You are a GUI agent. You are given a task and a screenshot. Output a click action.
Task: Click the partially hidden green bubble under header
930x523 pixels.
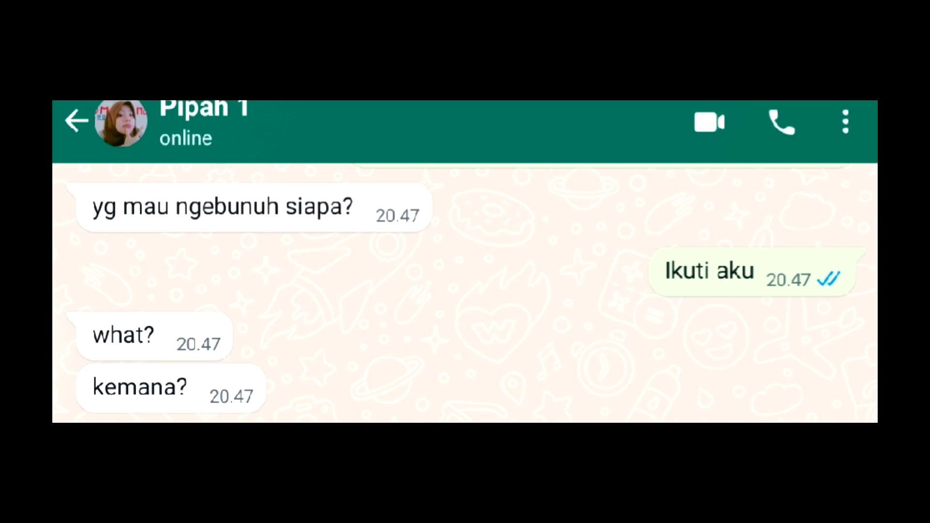pyautogui.click(x=601, y=166)
